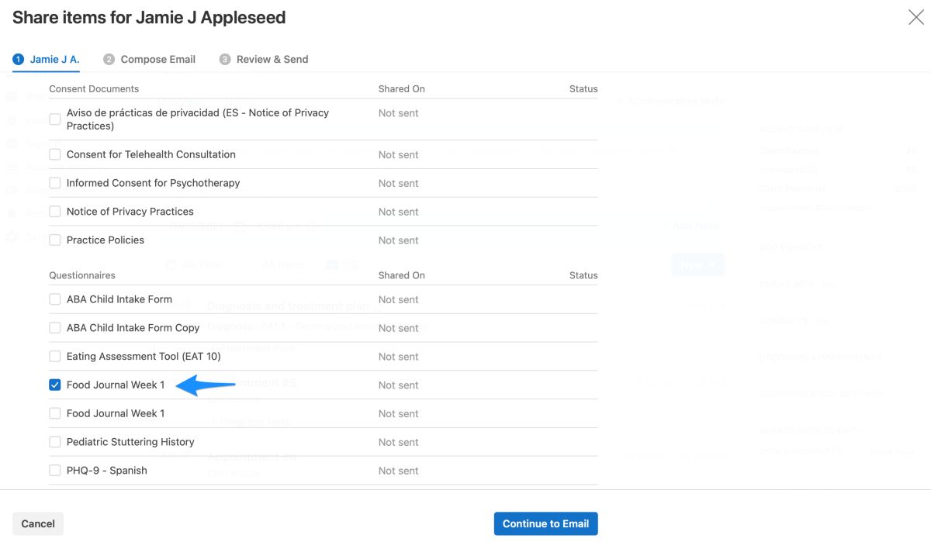Check Eating Assessment Tool (EAT 10) checkbox
This screenshot has height=542, width=931.
[55, 357]
